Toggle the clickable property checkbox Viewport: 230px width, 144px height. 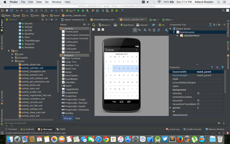pyautogui.click(x=198, y=93)
